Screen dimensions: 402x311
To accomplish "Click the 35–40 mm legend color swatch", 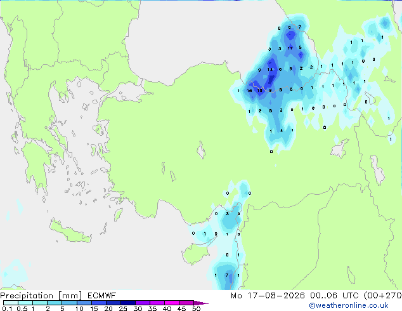I will 157,303.
